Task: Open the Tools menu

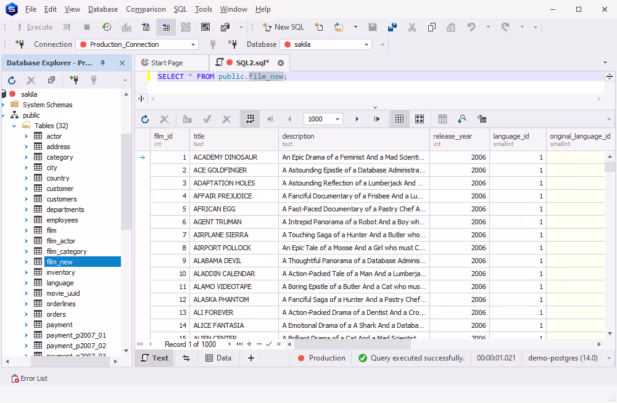Action: point(204,9)
